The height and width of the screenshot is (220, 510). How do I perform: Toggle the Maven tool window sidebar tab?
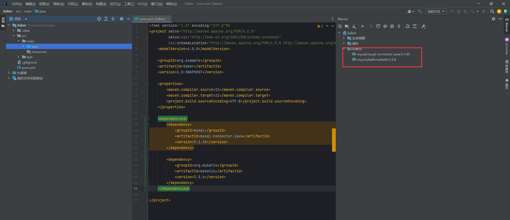pos(507,25)
